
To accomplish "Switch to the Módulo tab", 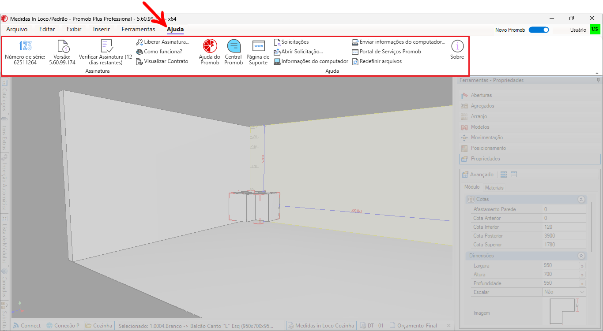I will click(x=472, y=187).
